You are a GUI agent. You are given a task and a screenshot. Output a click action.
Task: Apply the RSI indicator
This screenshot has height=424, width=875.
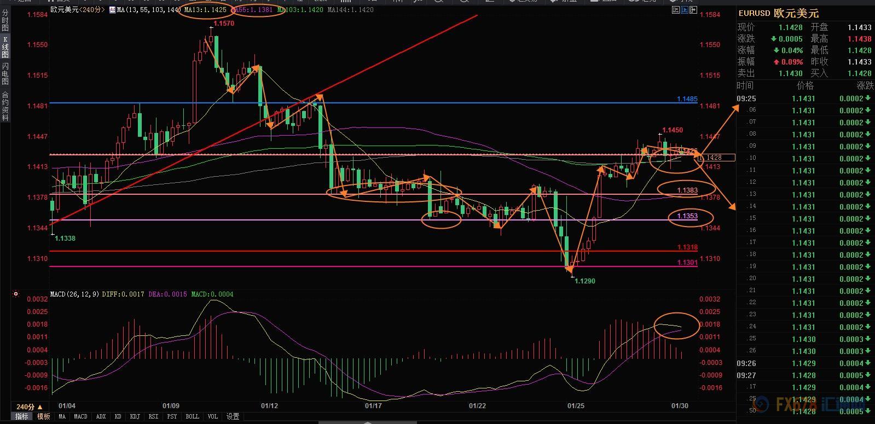click(153, 417)
